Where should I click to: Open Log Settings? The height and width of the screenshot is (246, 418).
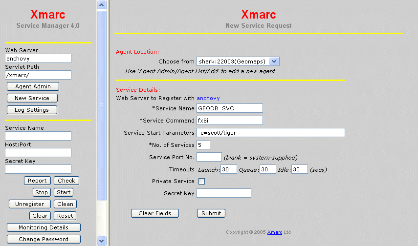(x=32, y=110)
